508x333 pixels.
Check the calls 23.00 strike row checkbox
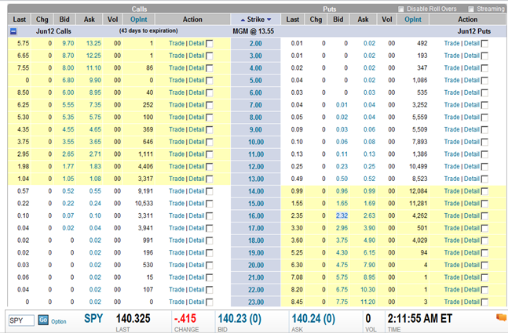(210, 302)
